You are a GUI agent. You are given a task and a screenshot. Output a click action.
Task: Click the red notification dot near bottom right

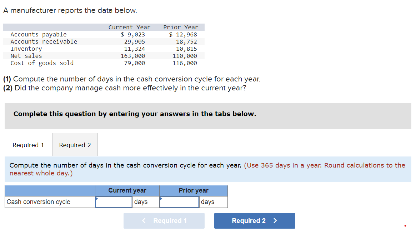(405, 225)
